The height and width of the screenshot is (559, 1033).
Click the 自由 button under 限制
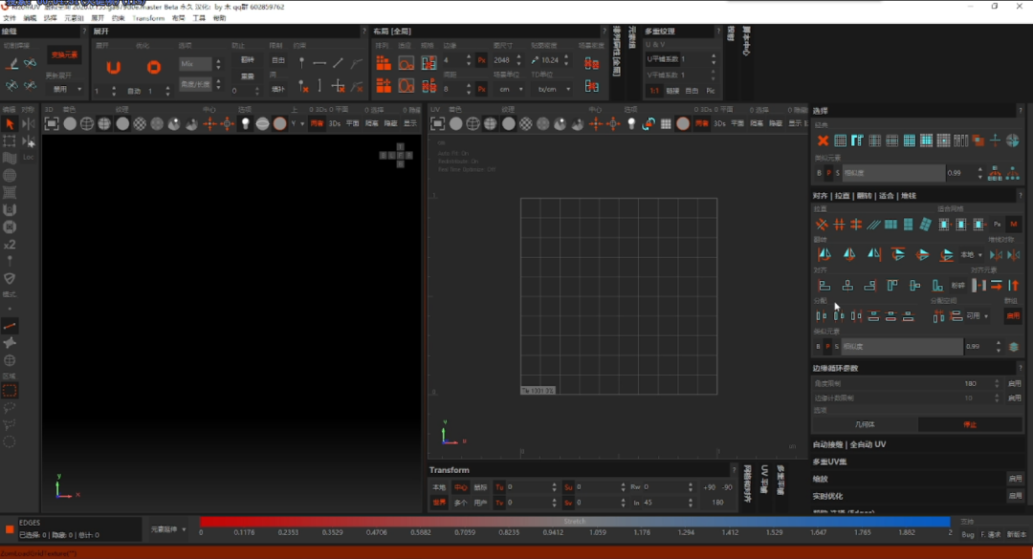click(278, 60)
